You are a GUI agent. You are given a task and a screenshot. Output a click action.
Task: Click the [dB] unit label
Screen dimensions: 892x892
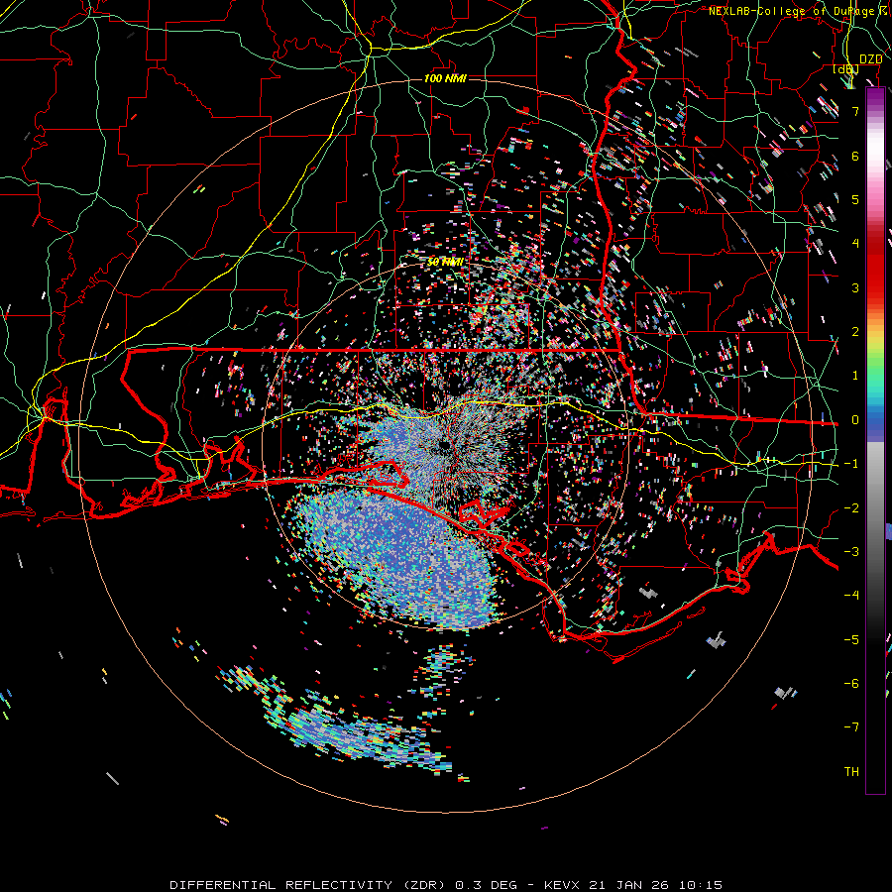(846, 69)
